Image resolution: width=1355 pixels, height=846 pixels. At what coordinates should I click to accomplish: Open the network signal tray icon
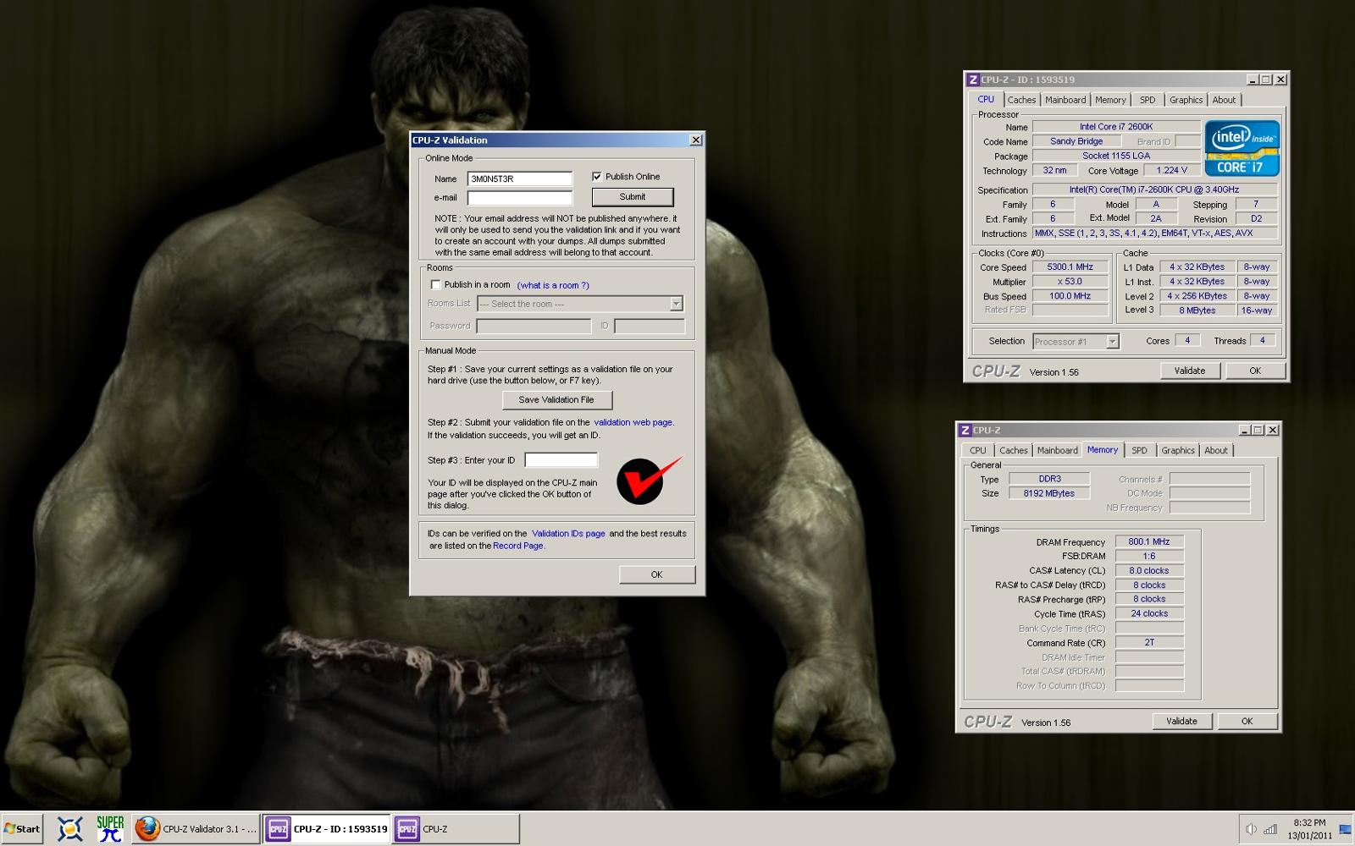coord(1270,829)
